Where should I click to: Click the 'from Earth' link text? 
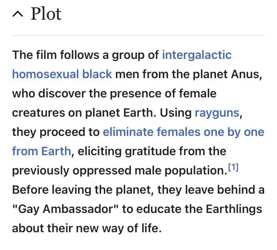[x=41, y=151]
